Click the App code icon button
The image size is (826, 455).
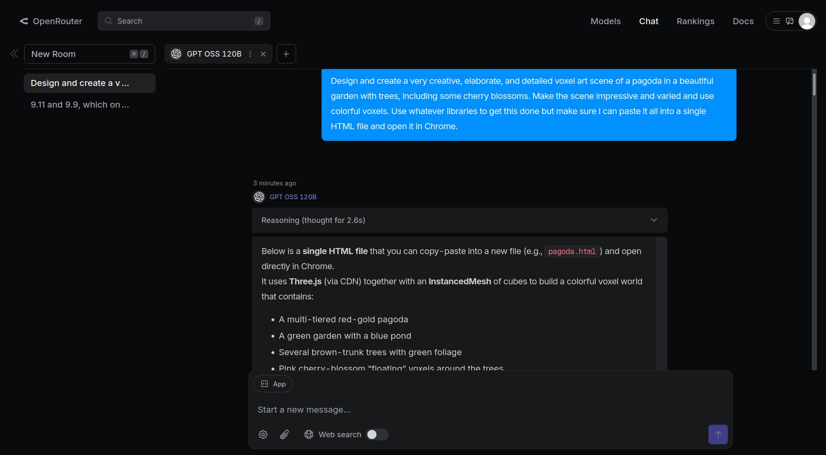tap(273, 384)
